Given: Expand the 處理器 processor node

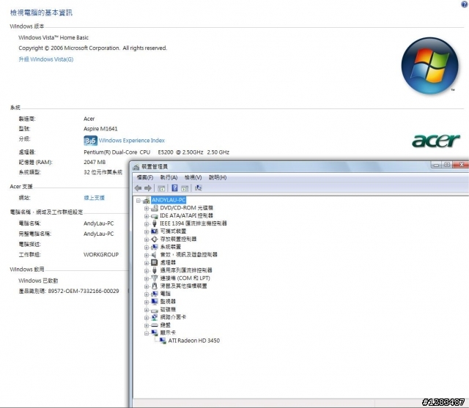Looking at the screenshot, I should click(x=147, y=263).
